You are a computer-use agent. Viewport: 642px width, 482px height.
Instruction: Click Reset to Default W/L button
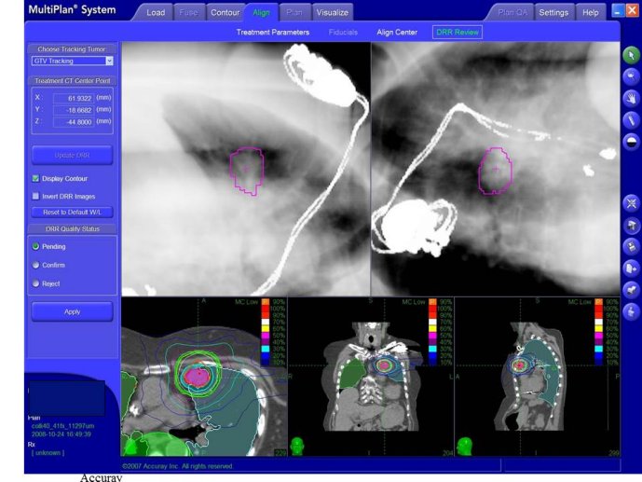(x=72, y=213)
